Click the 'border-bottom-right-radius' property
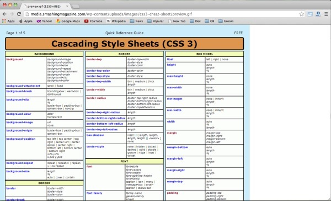Screen dimensions: 331x201 point(106,118)
